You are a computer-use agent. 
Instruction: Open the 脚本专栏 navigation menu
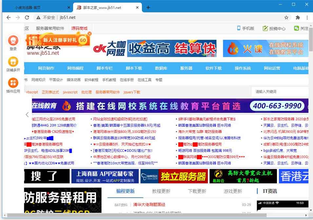pos(105,68)
